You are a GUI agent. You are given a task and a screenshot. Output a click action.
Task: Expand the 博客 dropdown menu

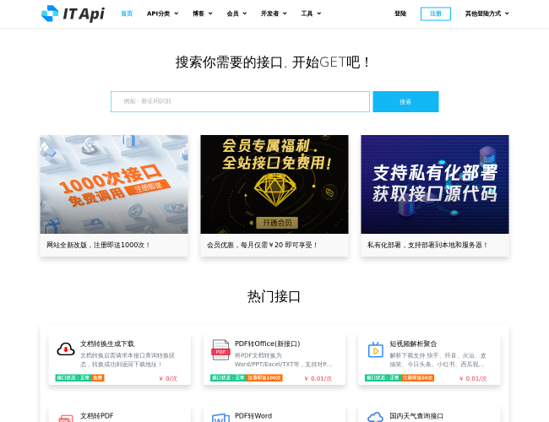point(203,14)
